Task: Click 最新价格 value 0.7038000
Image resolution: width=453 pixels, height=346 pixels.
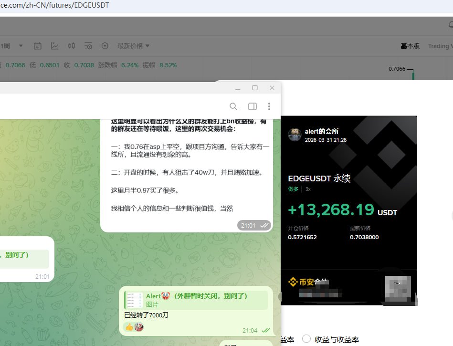Action: (364, 237)
